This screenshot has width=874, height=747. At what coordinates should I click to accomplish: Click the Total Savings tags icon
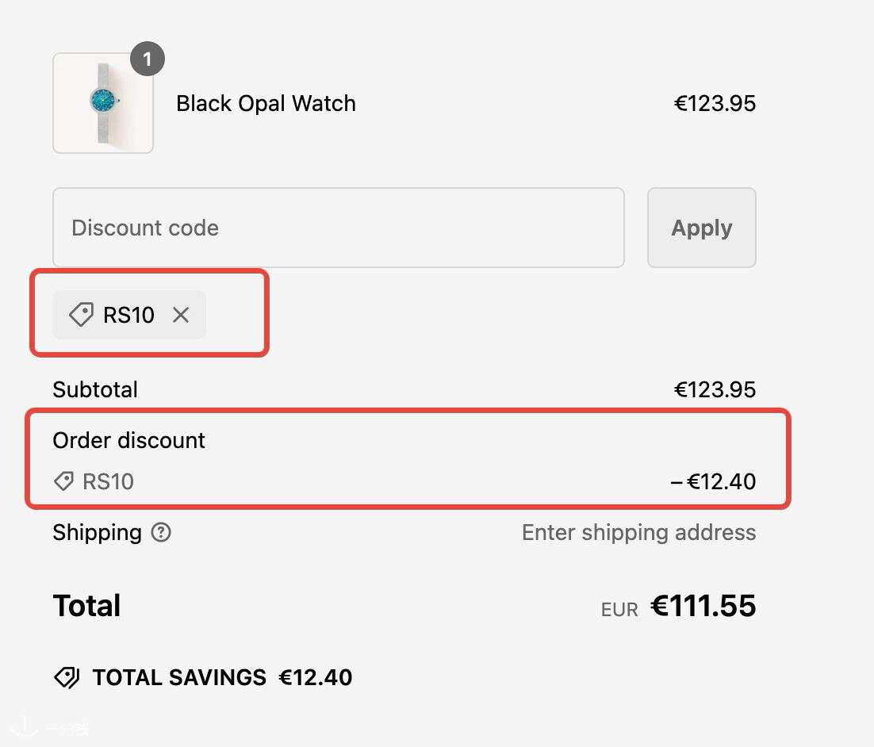coord(67,677)
